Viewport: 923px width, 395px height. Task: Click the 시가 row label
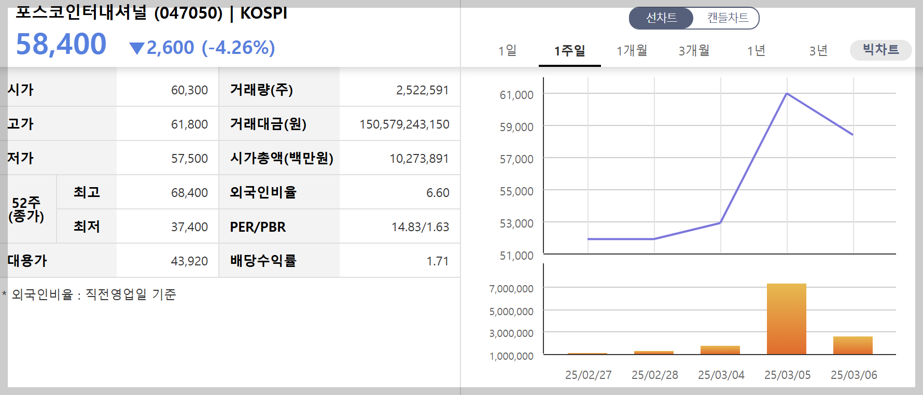tap(20, 90)
